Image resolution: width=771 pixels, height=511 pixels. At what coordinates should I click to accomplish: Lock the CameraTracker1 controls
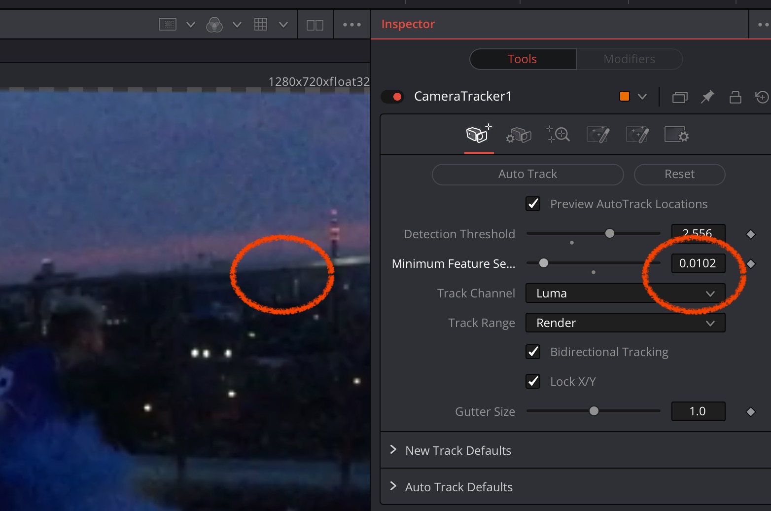click(735, 97)
